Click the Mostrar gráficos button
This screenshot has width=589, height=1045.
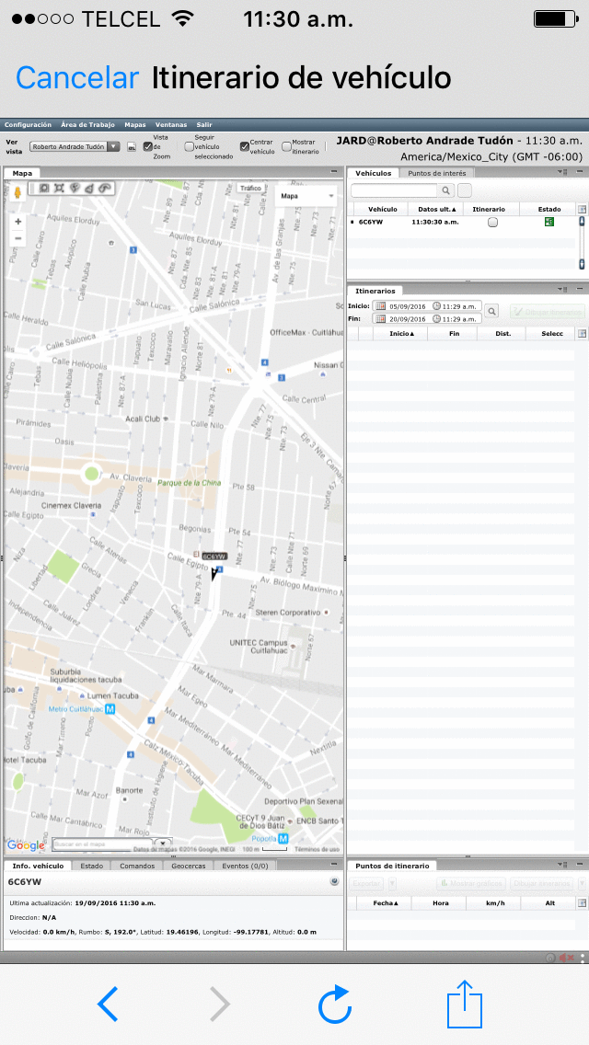click(x=471, y=884)
